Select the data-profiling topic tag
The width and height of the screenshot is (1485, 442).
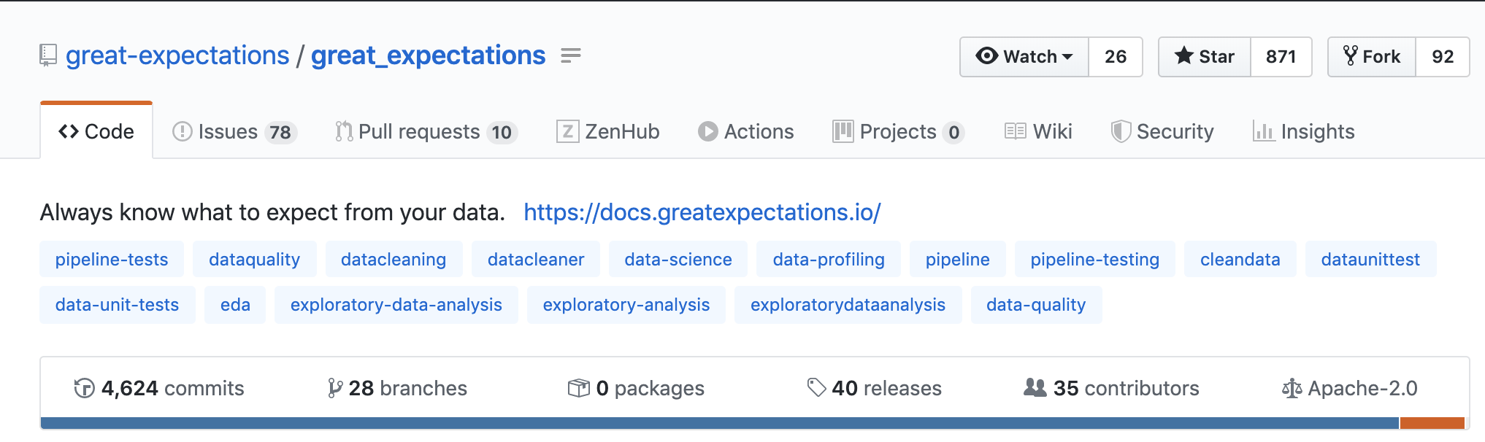coord(829,259)
